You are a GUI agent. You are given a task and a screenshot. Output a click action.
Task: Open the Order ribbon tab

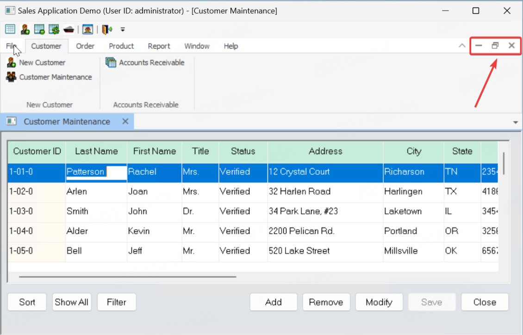click(x=85, y=46)
